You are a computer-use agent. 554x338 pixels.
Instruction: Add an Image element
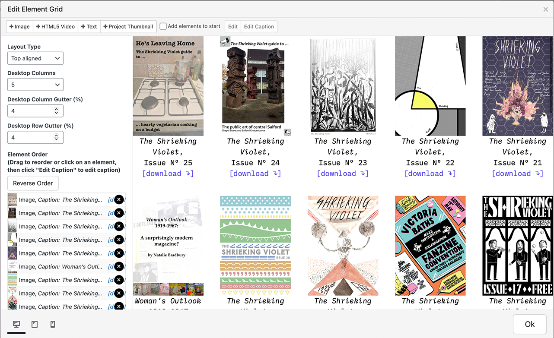pos(19,26)
